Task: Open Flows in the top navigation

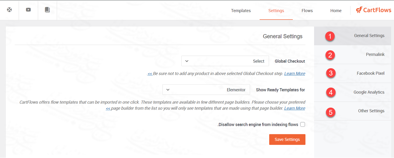Action: click(x=307, y=10)
